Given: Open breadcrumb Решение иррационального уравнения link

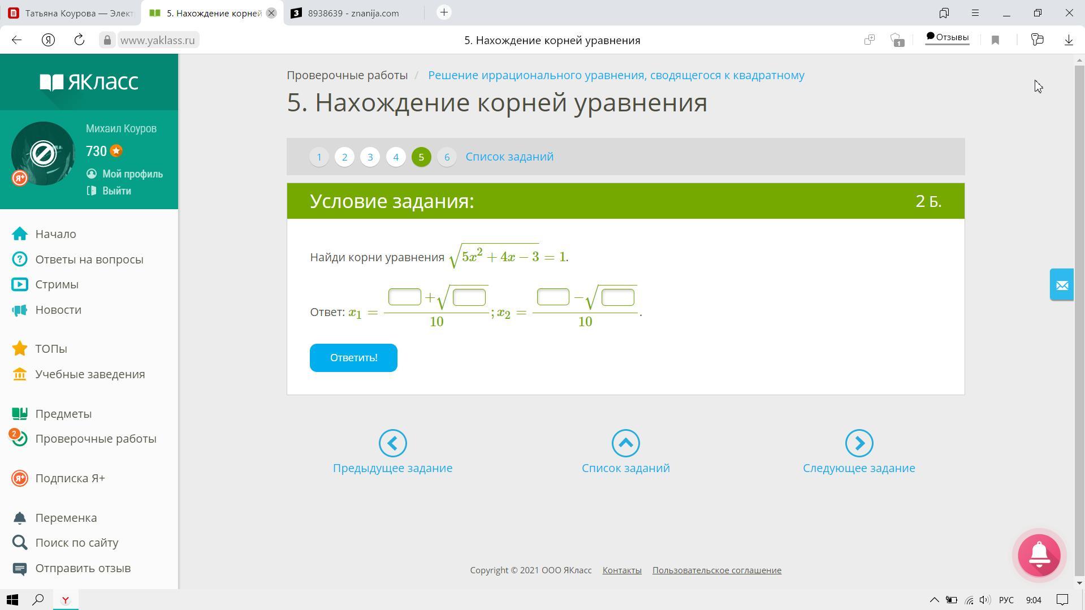Looking at the screenshot, I should click(616, 76).
